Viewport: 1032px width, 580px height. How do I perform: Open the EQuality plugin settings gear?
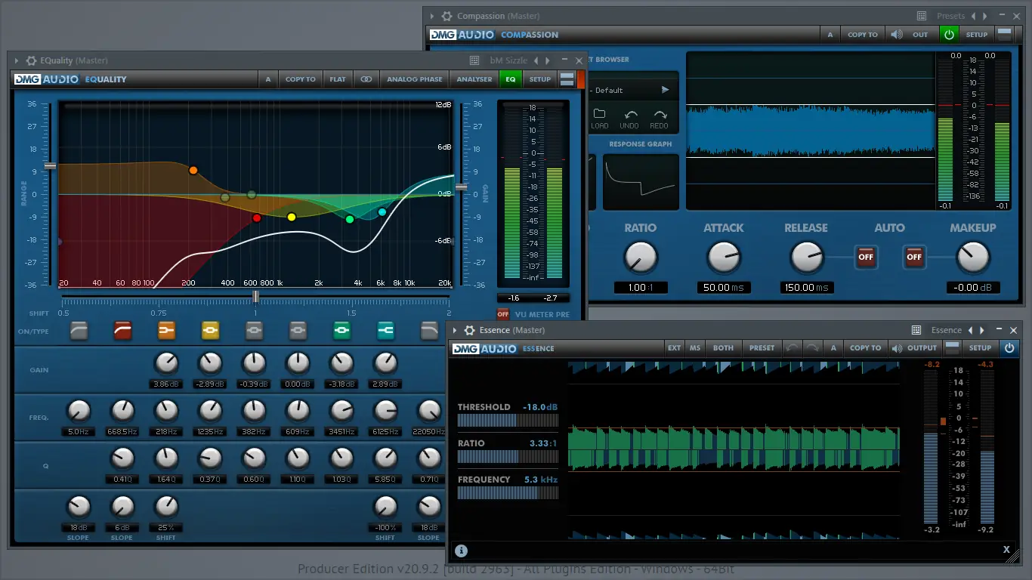tap(31, 60)
